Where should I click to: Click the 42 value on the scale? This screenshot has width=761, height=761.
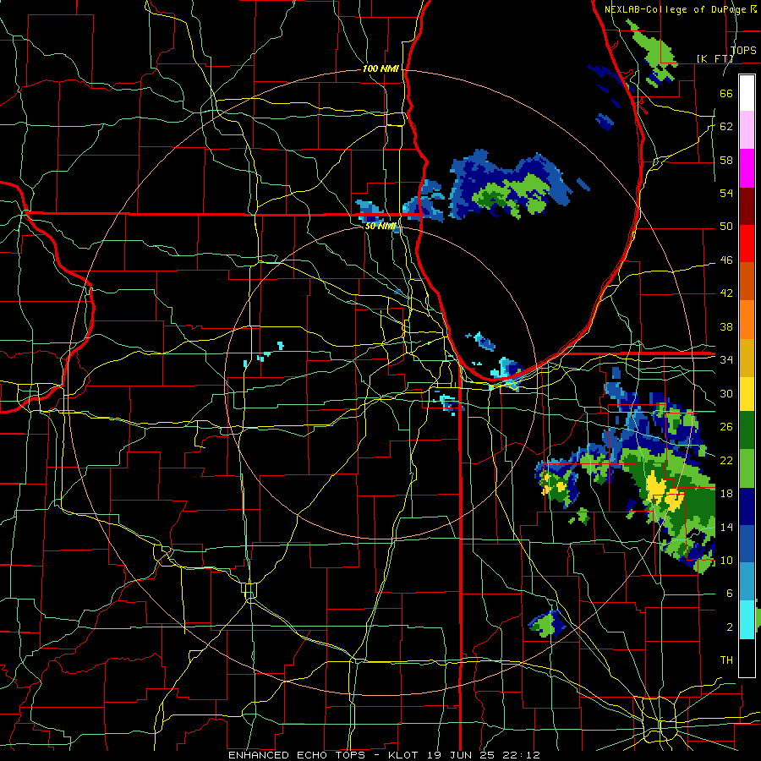click(726, 293)
